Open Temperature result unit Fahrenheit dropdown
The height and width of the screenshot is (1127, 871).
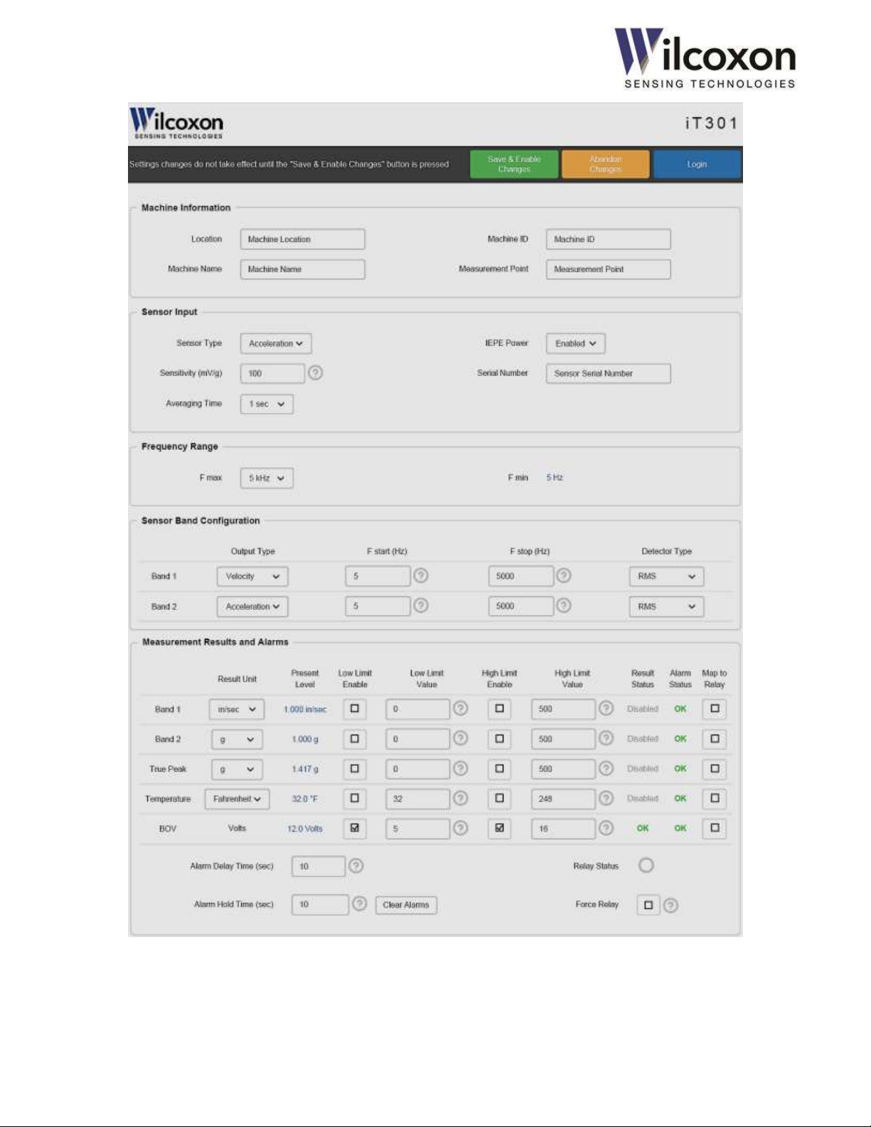click(237, 799)
